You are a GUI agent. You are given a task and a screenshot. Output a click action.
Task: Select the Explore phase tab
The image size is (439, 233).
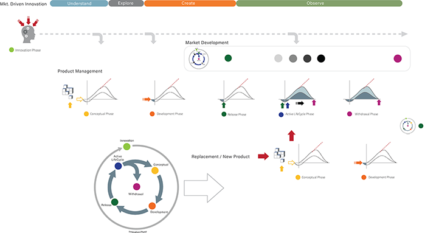tap(126, 4)
